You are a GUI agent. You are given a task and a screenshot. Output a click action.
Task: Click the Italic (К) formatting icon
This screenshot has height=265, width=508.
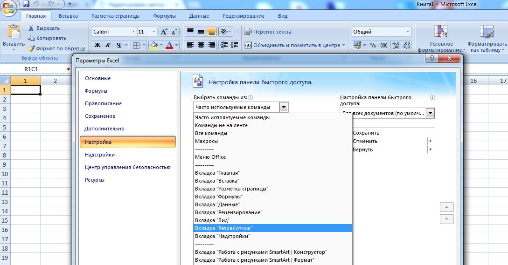(108, 45)
